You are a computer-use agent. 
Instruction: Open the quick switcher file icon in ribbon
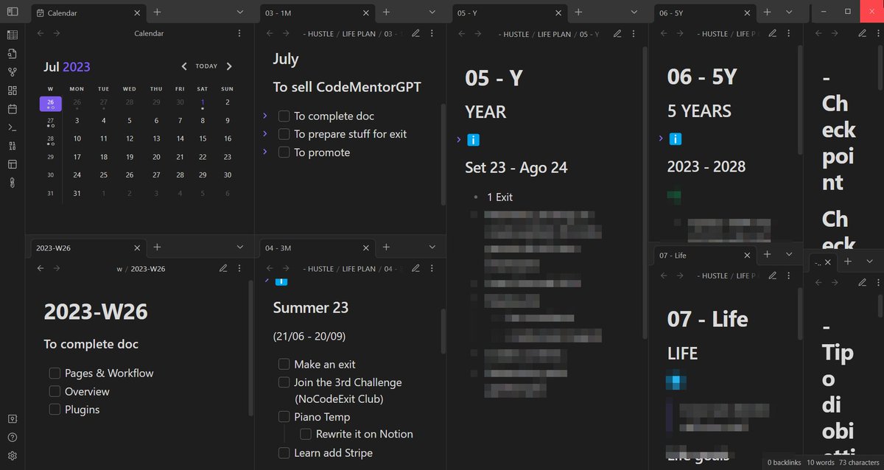(x=13, y=53)
